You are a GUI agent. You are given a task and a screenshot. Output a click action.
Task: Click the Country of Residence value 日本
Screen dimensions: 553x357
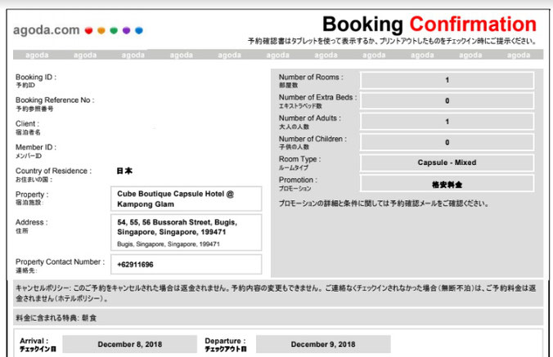(124, 171)
